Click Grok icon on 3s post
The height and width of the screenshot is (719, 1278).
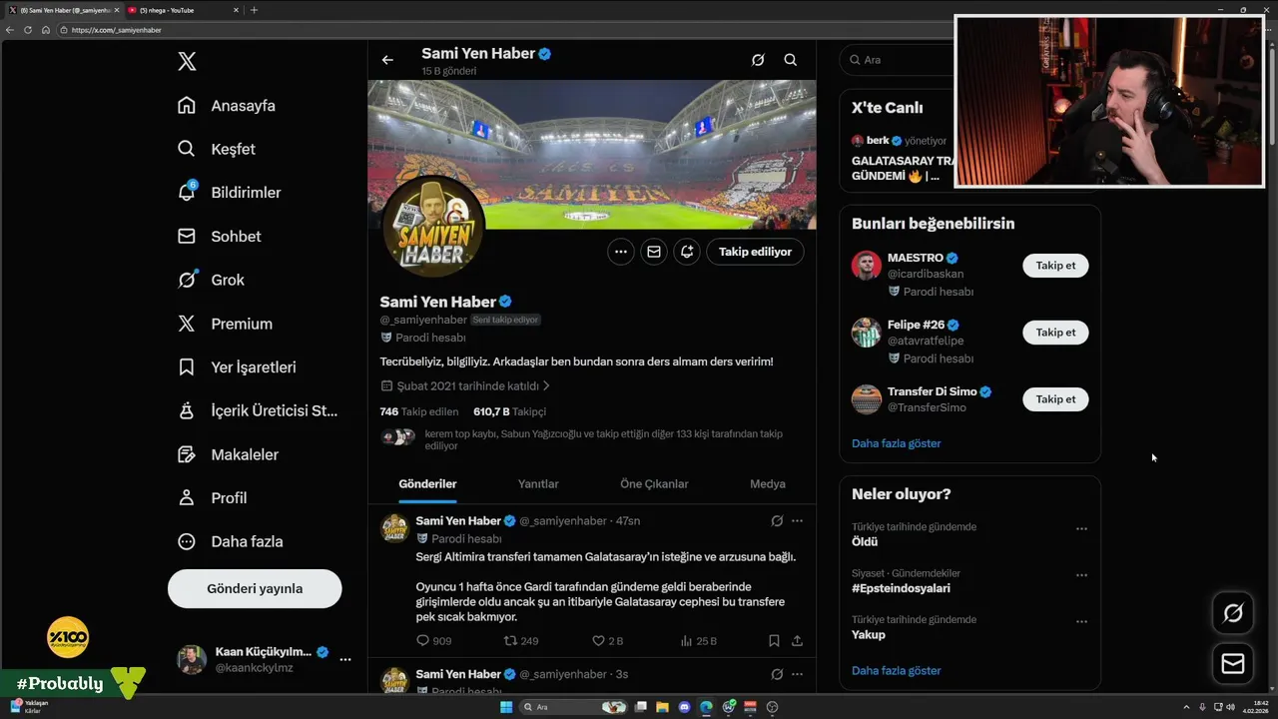(x=777, y=674)
